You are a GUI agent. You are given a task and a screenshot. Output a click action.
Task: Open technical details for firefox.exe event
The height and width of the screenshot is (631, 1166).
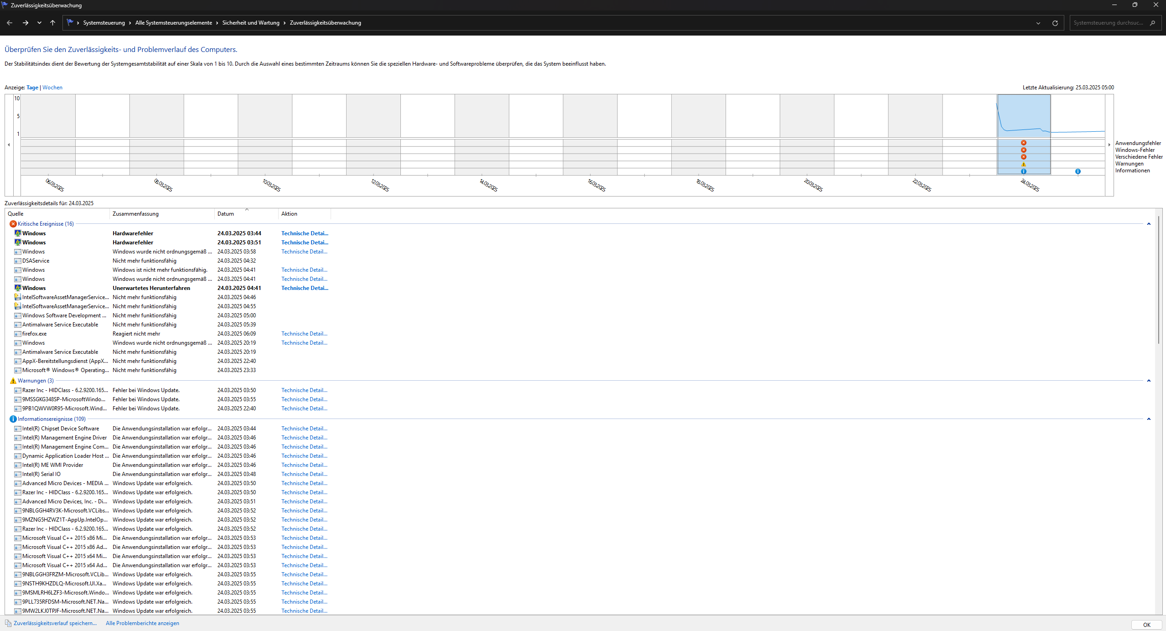point(304,334)
